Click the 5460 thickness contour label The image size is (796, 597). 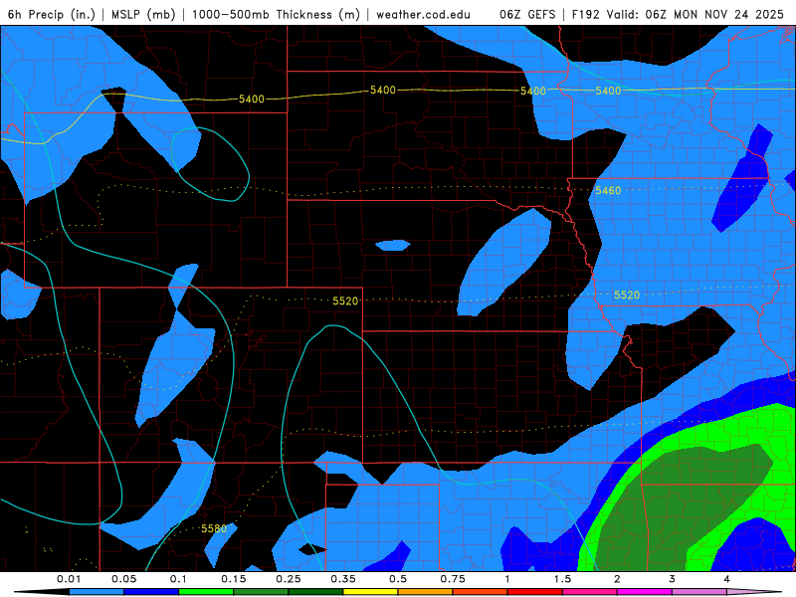(x=608, y=190)
